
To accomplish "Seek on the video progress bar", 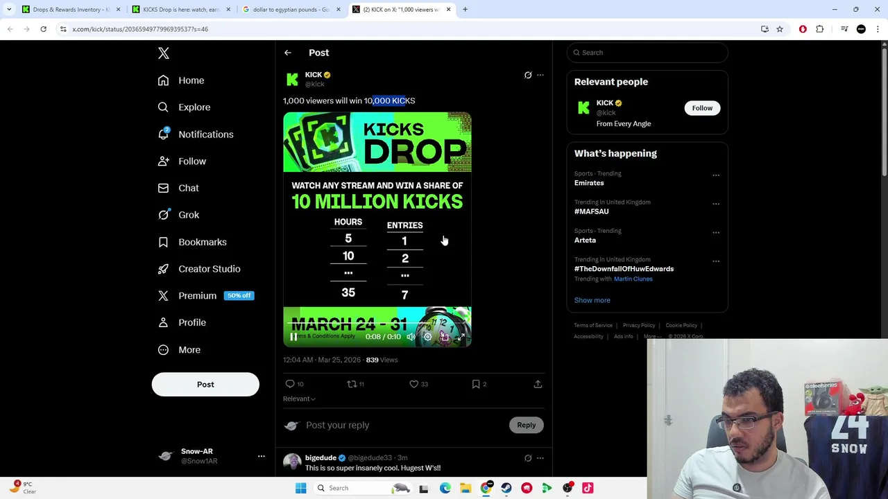I will pos(377,323).
